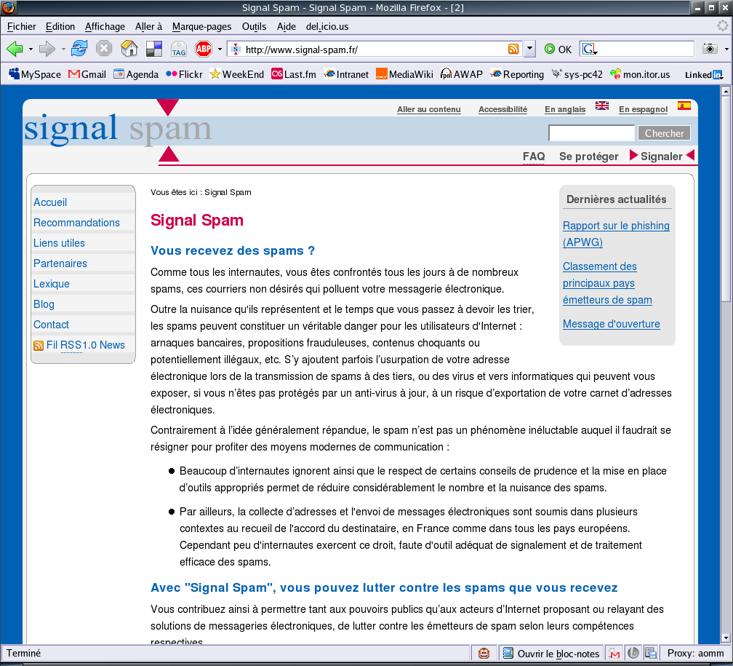Image resolution: width=733 pixels, height=666 pixels.
Task: Open the Marque-pages menu
Action: 201,27
